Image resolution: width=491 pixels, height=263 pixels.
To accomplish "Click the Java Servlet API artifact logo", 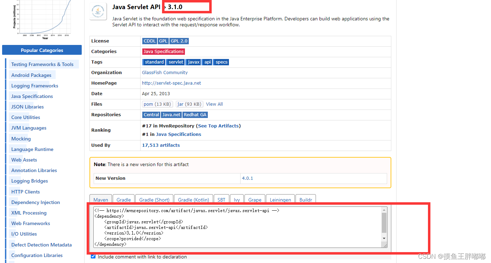I will click(98, 12).
